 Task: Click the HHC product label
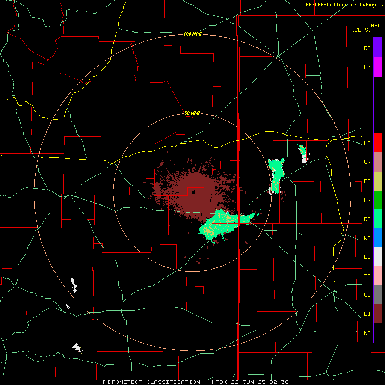pos(376,26)
